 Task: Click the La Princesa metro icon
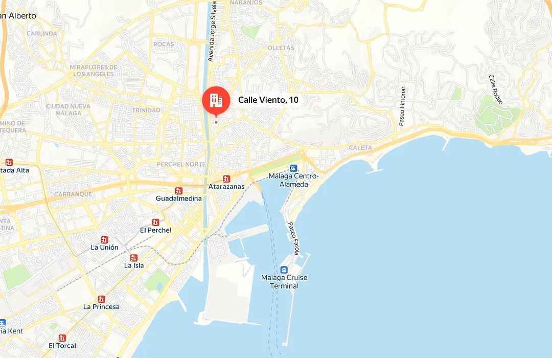[101, 299]
